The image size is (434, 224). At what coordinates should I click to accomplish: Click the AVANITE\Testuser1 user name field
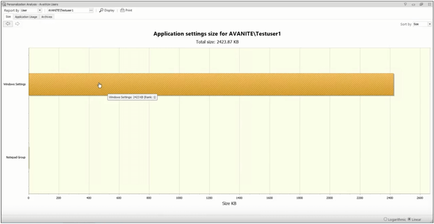[68, 10]
